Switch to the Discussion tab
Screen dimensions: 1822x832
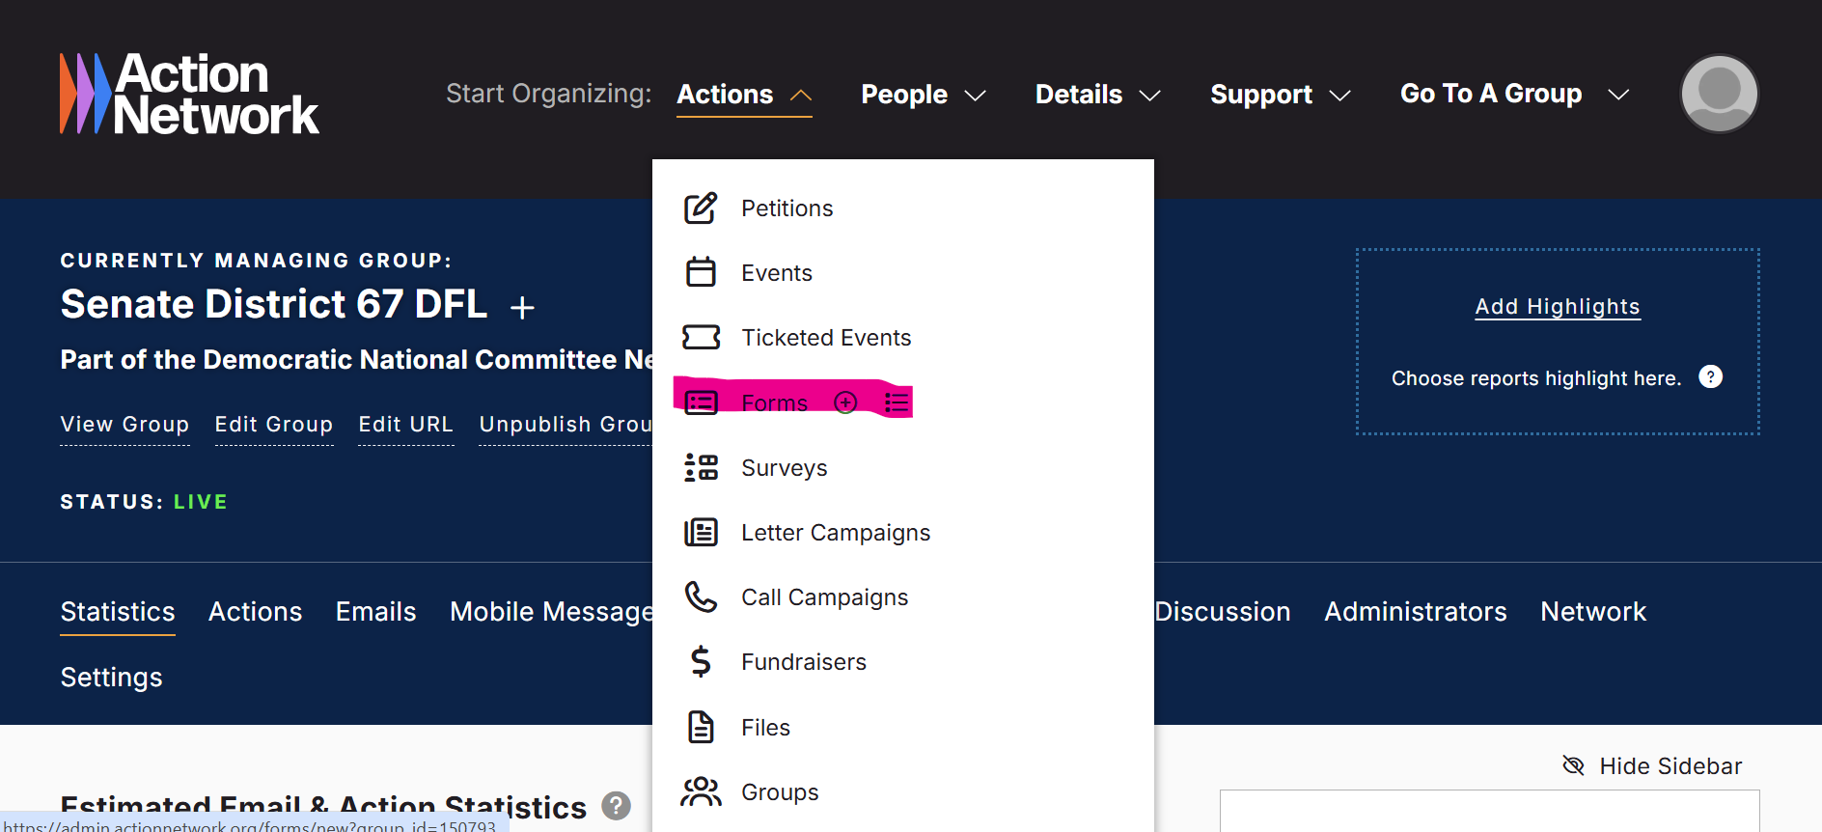(x=1223, y=612)
